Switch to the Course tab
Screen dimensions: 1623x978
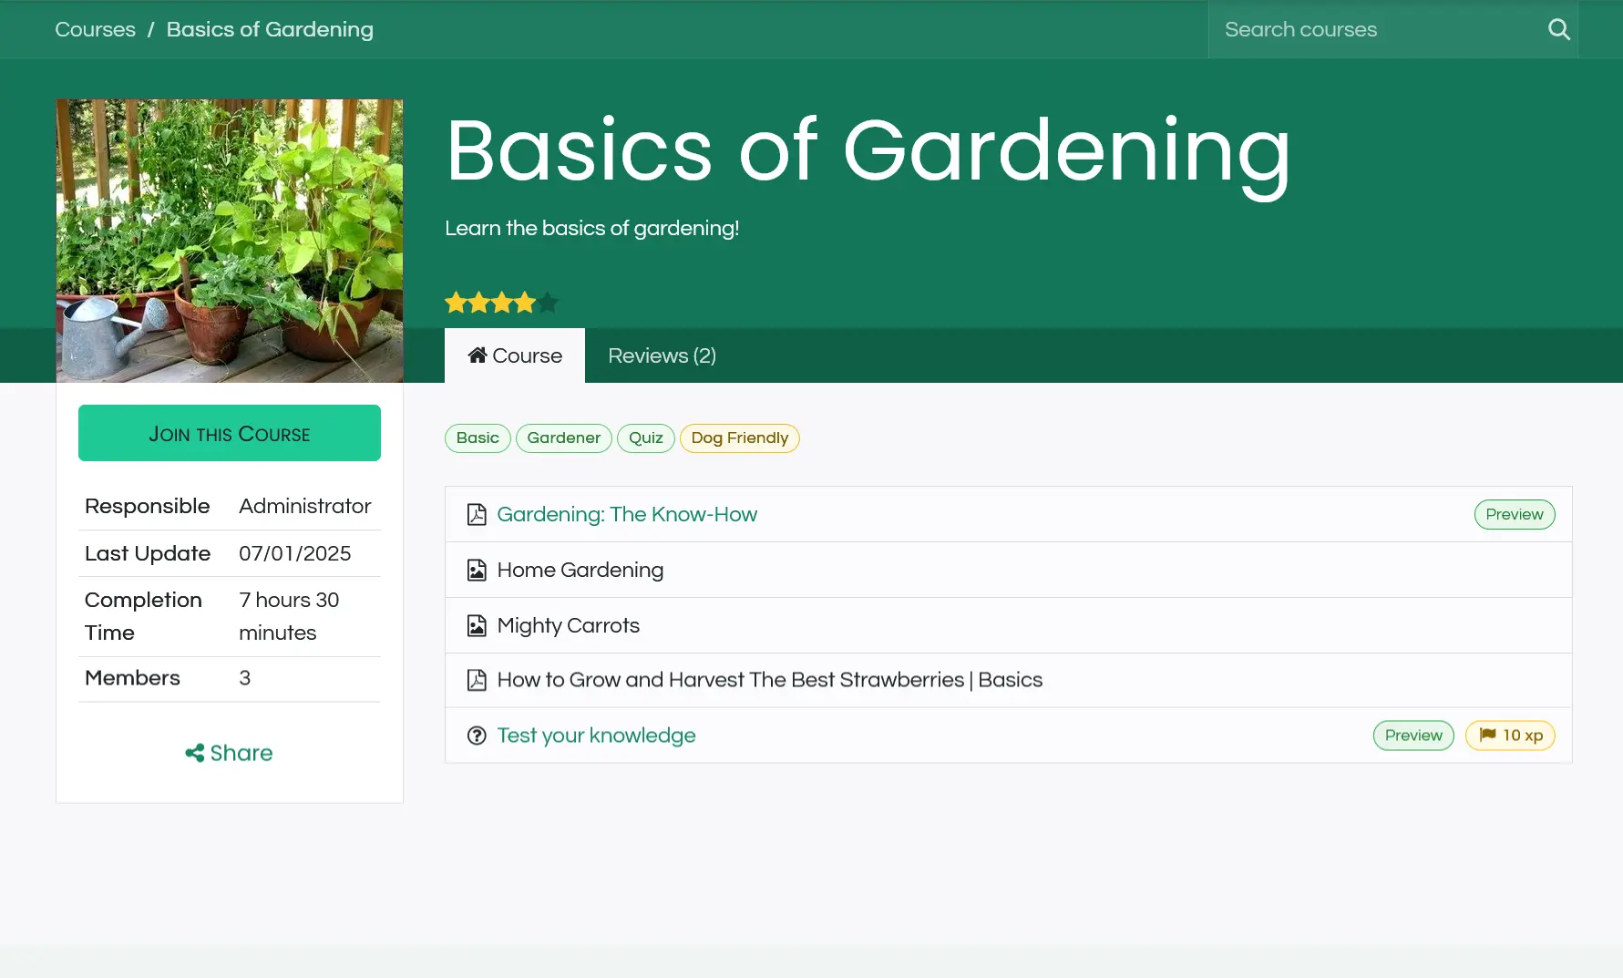click(515, 355)
